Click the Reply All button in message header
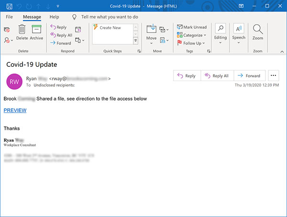This screenshot has height=217, width=287. tap(217, 75)
